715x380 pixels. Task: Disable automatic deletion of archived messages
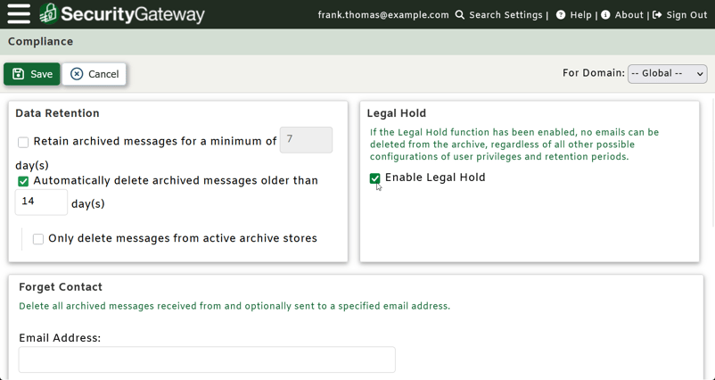tap(23, 182)
